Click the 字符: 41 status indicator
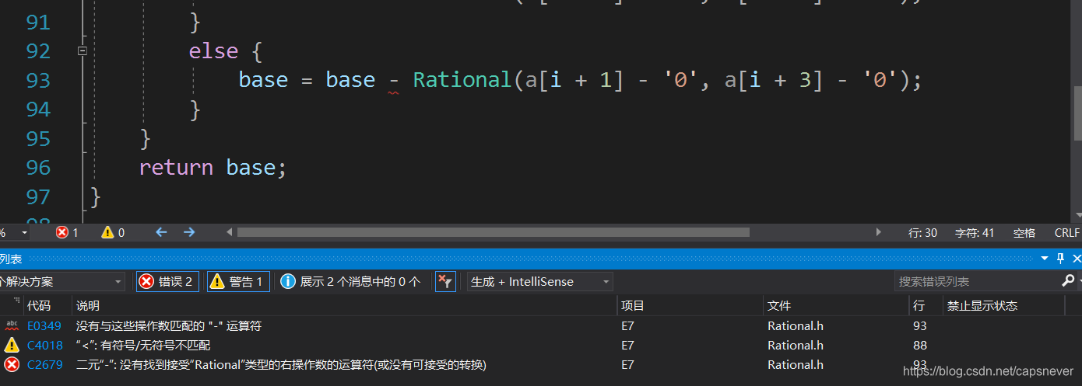 [x=975, y=233]
